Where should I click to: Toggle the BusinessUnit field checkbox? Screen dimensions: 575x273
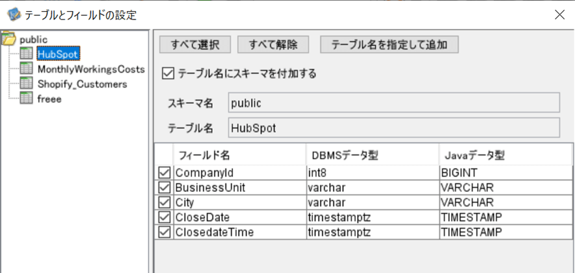click(x=164, y=187)
